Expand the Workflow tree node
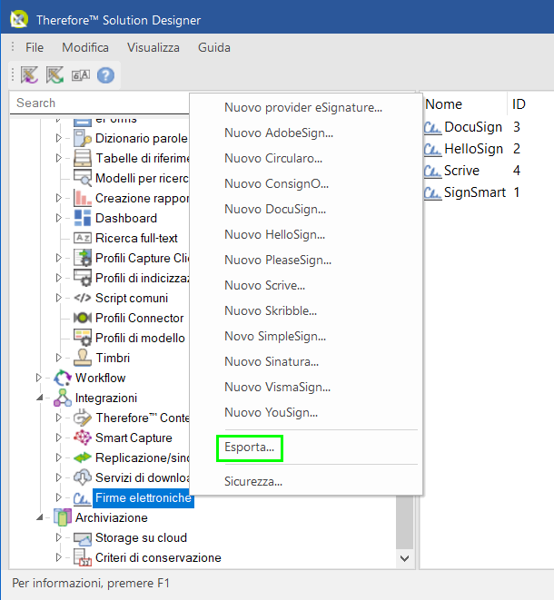Viewport: 554px width, 600px height. click(38, 378)
